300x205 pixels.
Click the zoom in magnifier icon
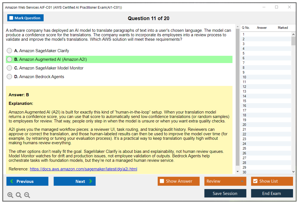pyautogui.click(x=10, y=195)
